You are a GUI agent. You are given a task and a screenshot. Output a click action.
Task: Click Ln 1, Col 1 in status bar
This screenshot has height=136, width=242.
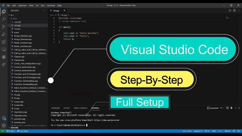(x=187, y=131)
